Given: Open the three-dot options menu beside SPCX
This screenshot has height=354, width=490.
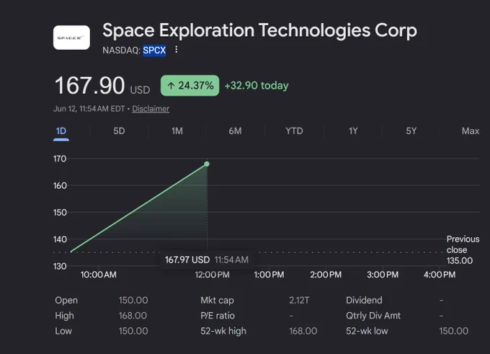Looking at the screenshot, I should [177, 50].
